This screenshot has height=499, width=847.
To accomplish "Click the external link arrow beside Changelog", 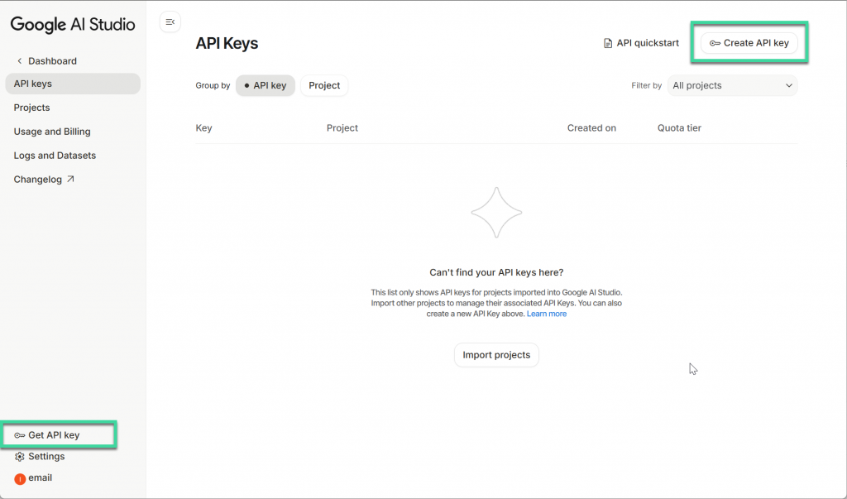I will coord(70,179).
